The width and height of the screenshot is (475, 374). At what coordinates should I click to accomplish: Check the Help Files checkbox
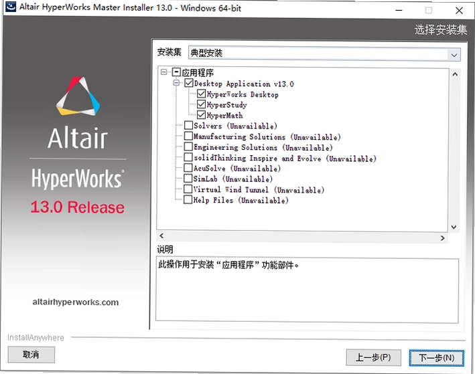tap(188, 199)
